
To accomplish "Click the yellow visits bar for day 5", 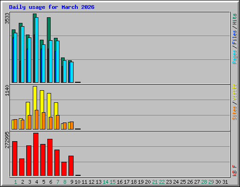I will [x=42, y=101].
